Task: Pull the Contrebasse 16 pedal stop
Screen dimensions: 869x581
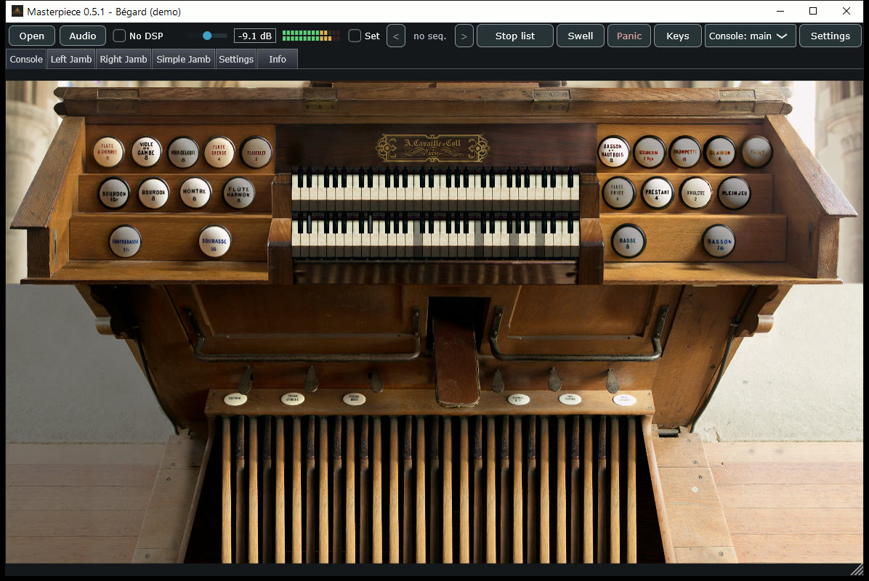Action: [x=125, y=242]
